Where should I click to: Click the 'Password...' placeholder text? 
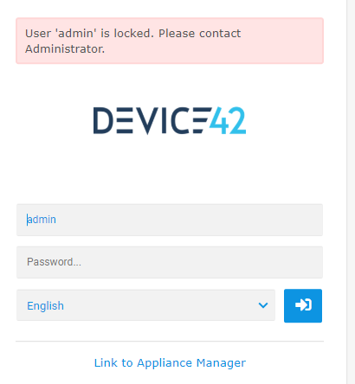point(54,262)
